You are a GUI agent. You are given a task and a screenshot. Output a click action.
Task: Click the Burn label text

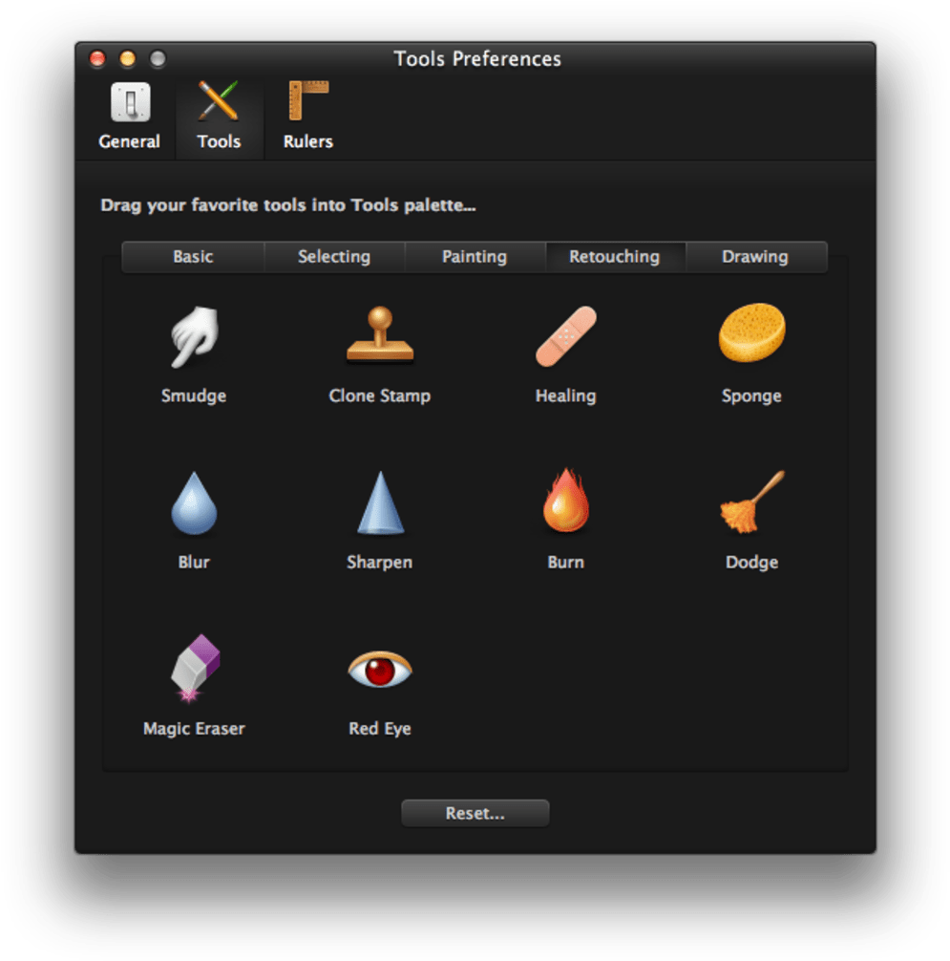pos(566,562)
